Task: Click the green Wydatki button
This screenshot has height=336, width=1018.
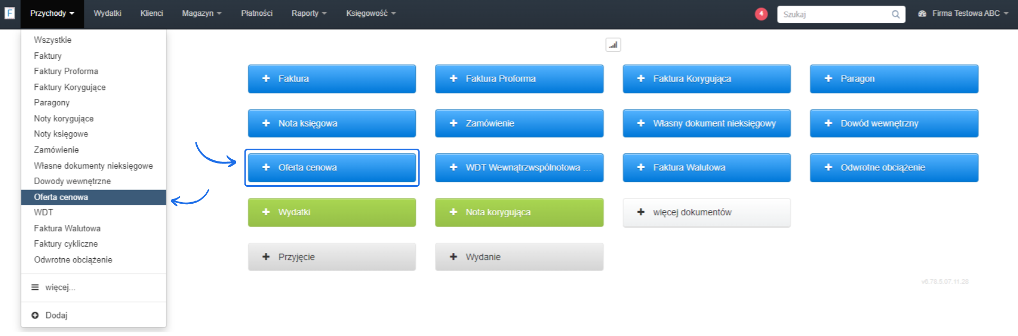Action: [332, 212]
